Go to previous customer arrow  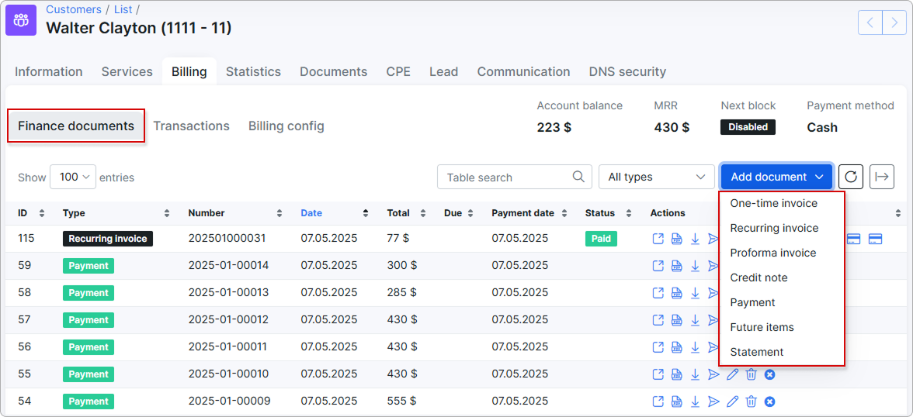point(870,22)
